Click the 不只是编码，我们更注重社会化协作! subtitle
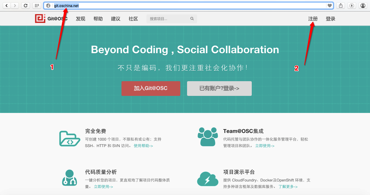 pos(183,68)
